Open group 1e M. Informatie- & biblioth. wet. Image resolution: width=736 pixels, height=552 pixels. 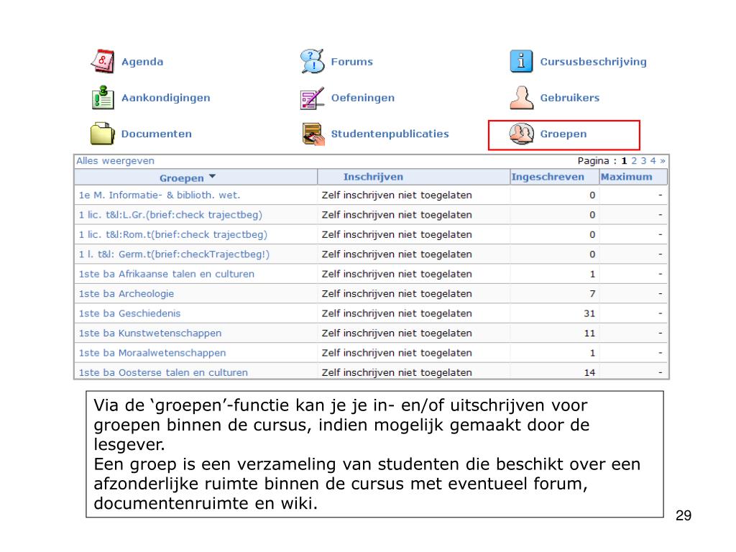pos(159,195)
